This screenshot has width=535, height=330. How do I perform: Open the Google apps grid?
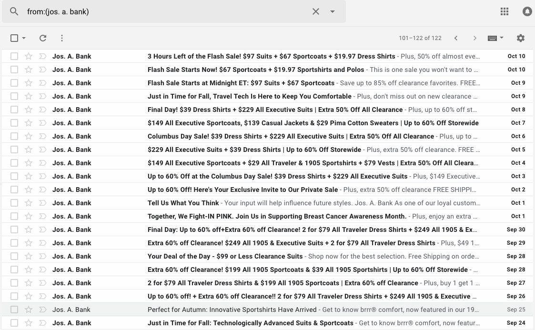505,11
